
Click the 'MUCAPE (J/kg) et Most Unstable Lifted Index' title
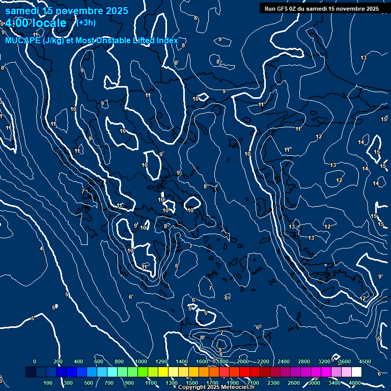pos(92,40)
